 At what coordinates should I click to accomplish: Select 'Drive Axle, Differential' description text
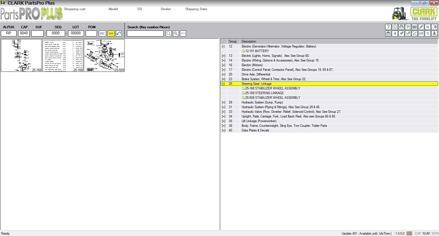click(x=256, y=74)
